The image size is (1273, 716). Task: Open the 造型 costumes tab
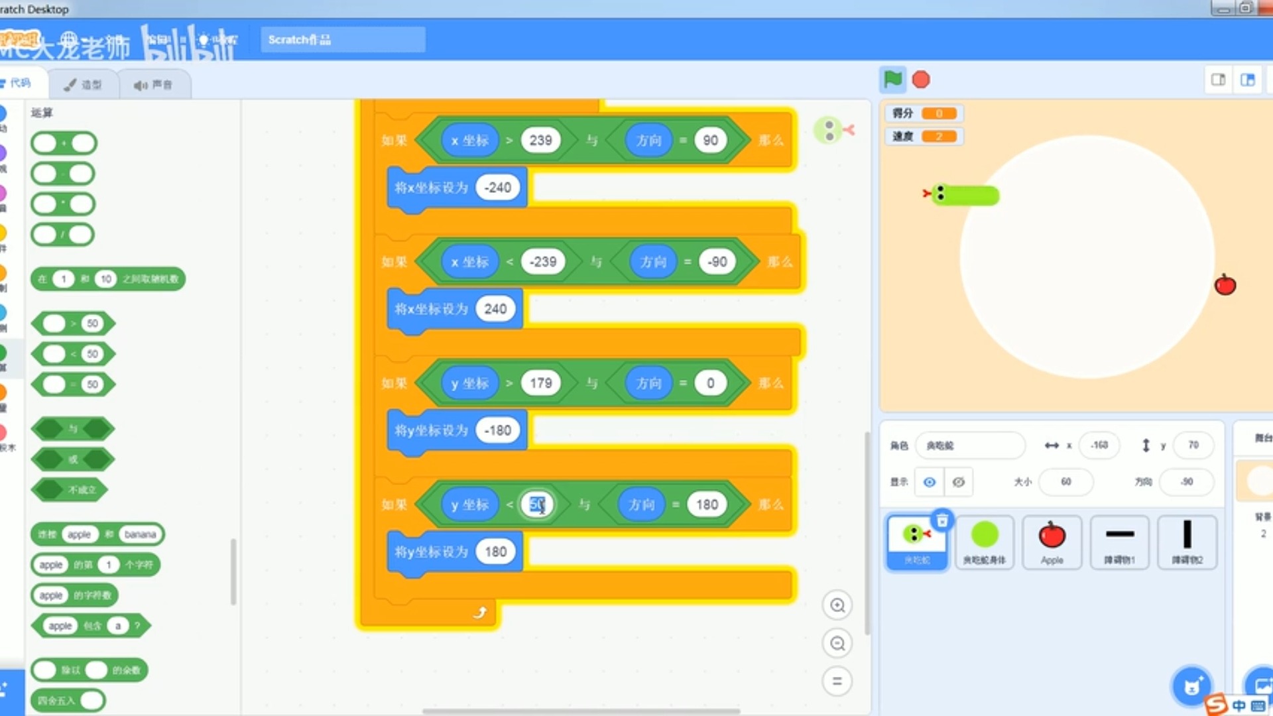pos(84,84)
